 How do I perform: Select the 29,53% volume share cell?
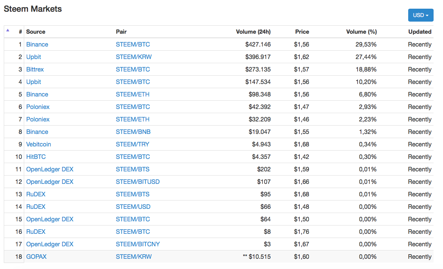point(366,44)
